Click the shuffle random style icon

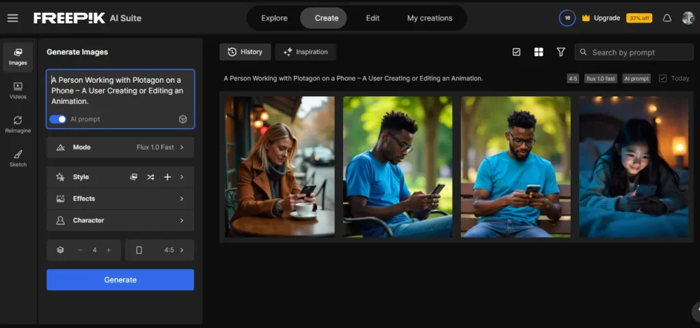tap(150, 177)
